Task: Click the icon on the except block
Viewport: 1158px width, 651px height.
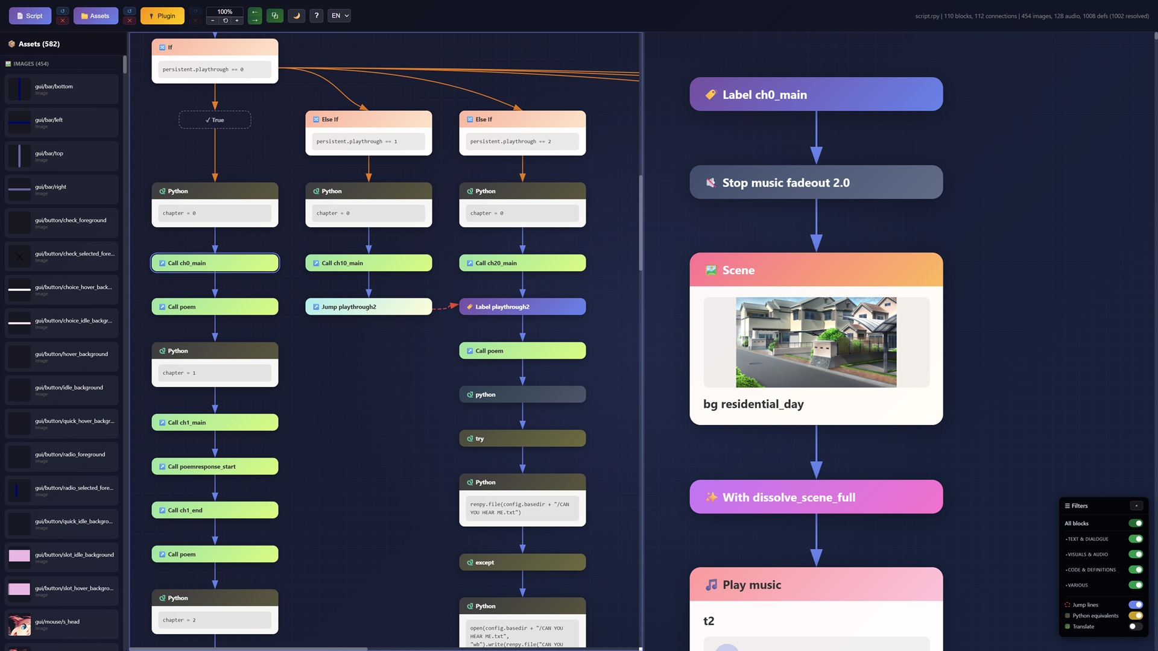Action: tap(470, 562)
